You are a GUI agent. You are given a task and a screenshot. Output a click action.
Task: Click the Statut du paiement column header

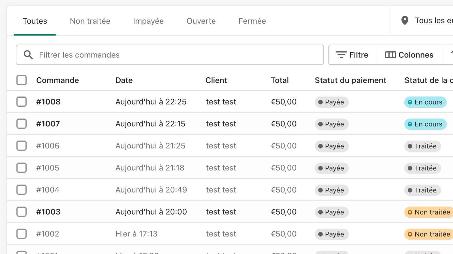(x=351, y=80)
